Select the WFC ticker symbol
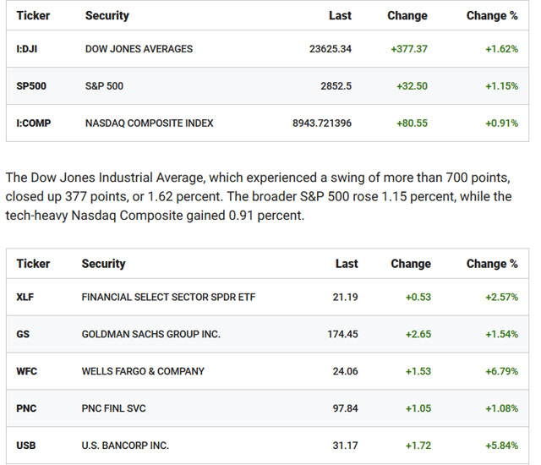Screen dimensions: 541x465 (26, 371)
